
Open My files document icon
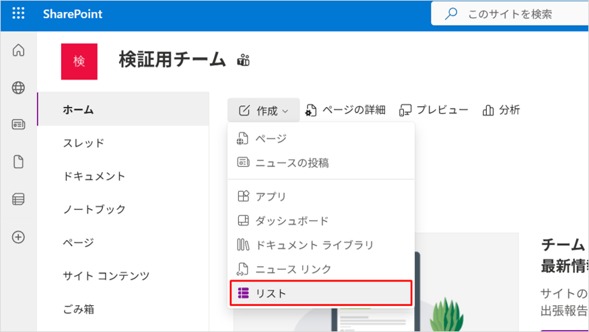tap(18, 162)
